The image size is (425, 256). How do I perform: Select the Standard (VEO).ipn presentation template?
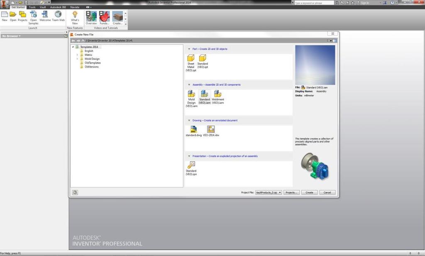191,168
